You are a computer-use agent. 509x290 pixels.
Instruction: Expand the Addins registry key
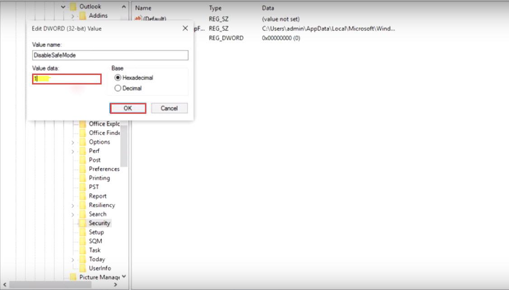[x=72, y=16]
